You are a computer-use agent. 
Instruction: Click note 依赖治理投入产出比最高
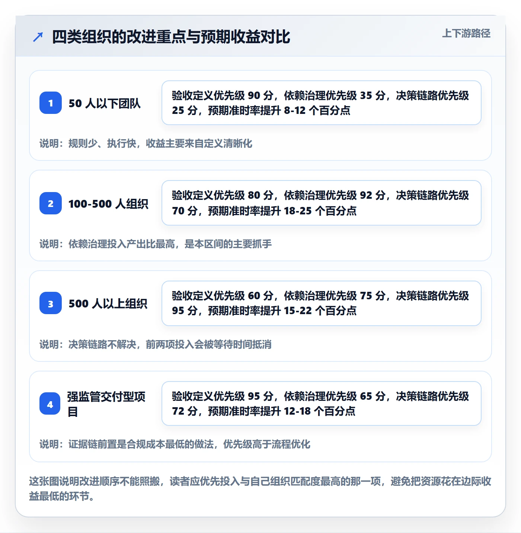point(156,244)
